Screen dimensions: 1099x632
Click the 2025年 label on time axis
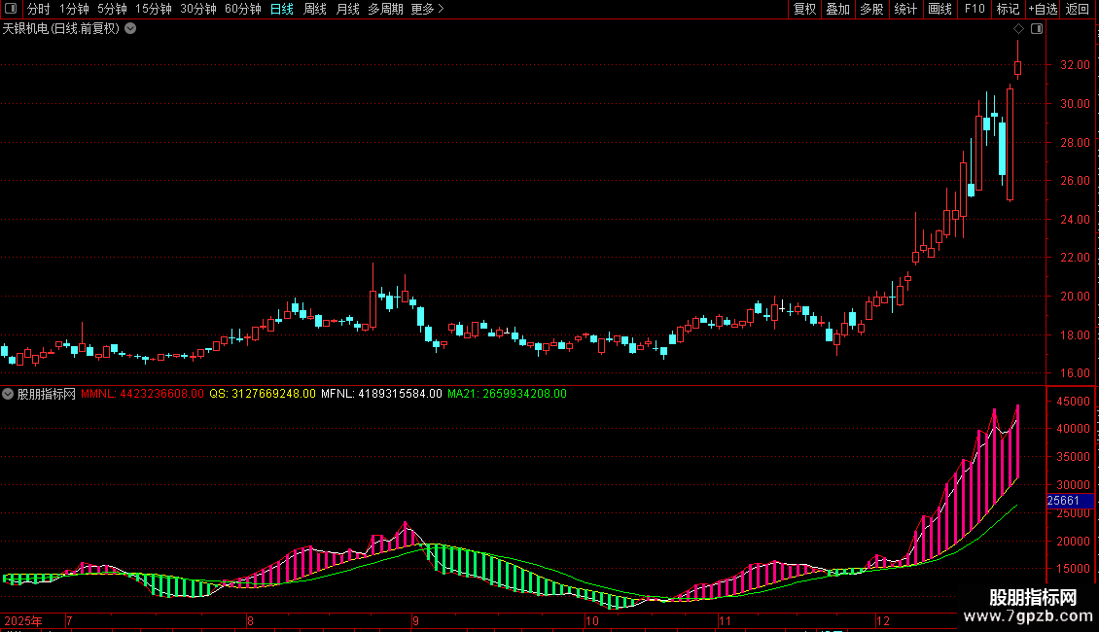pos(23,620)
